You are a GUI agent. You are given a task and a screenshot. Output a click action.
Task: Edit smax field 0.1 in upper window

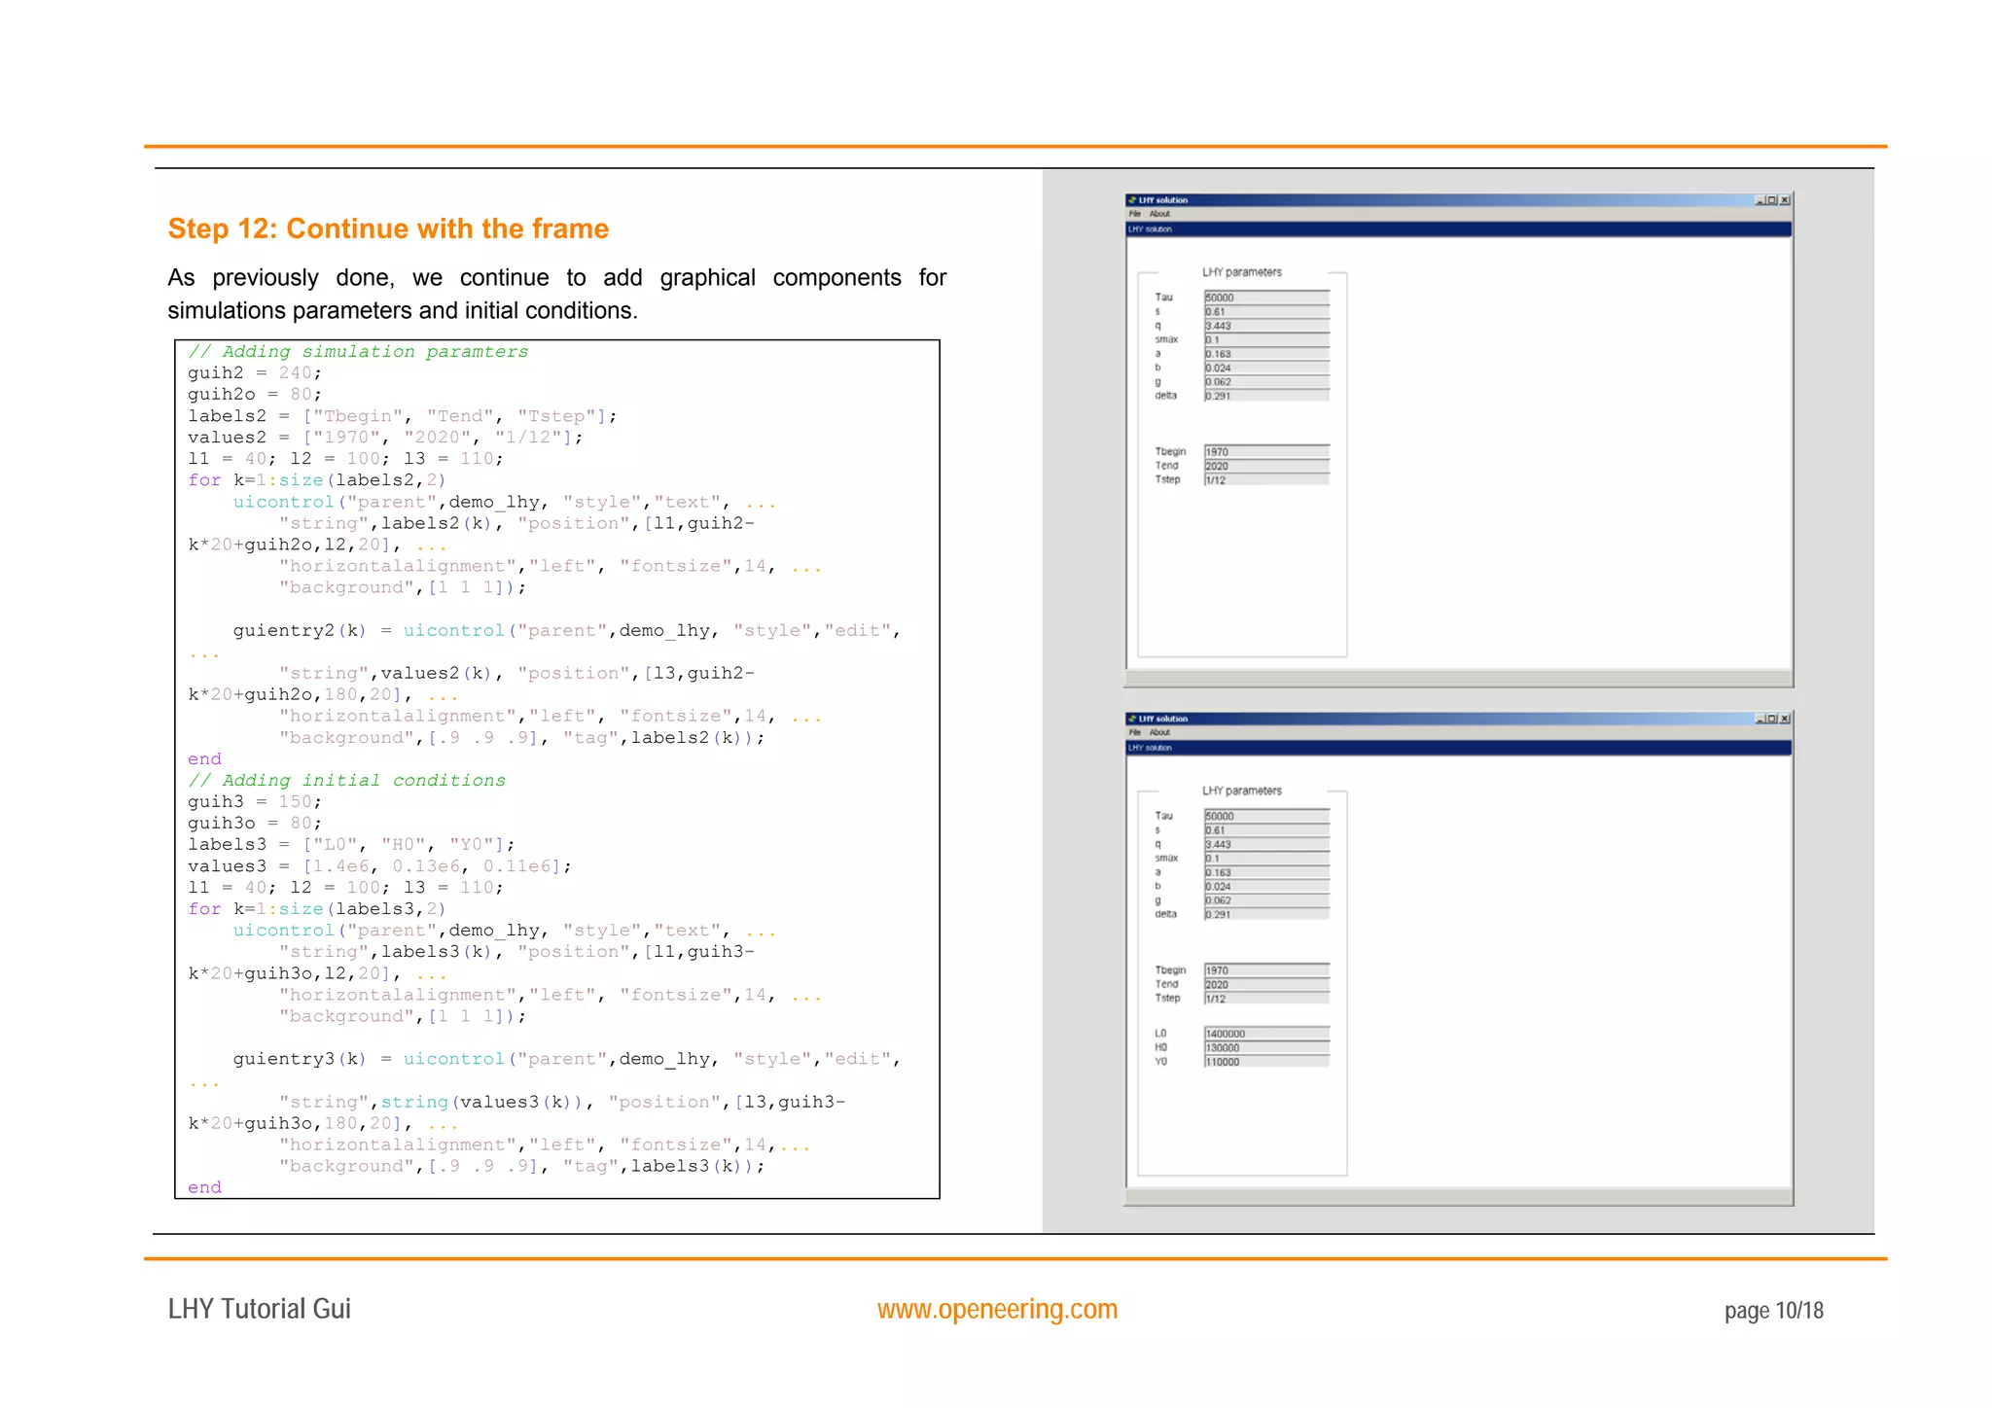point(1266,339)
